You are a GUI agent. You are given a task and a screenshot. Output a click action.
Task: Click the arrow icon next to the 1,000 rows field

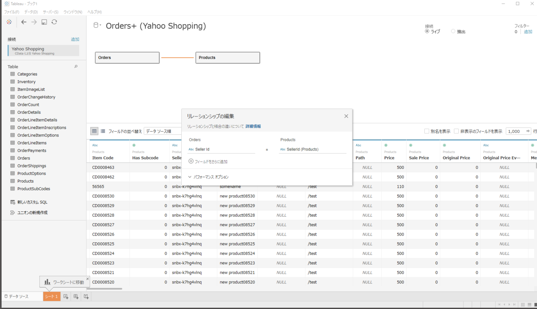pyautogui.click(x=528, y=131)
